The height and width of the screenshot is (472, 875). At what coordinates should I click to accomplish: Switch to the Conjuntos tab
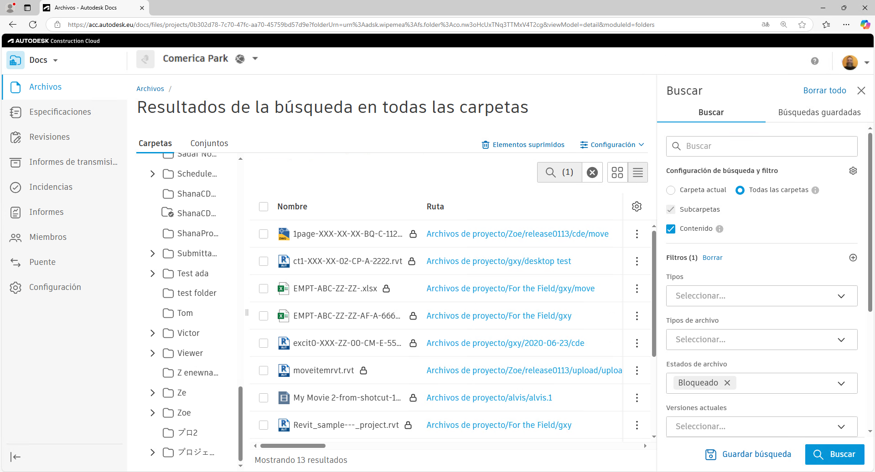pos(209,143)
